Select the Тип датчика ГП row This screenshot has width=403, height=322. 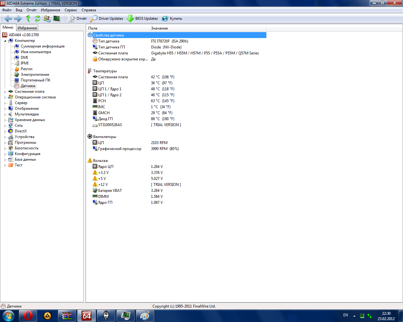point(176,47)
